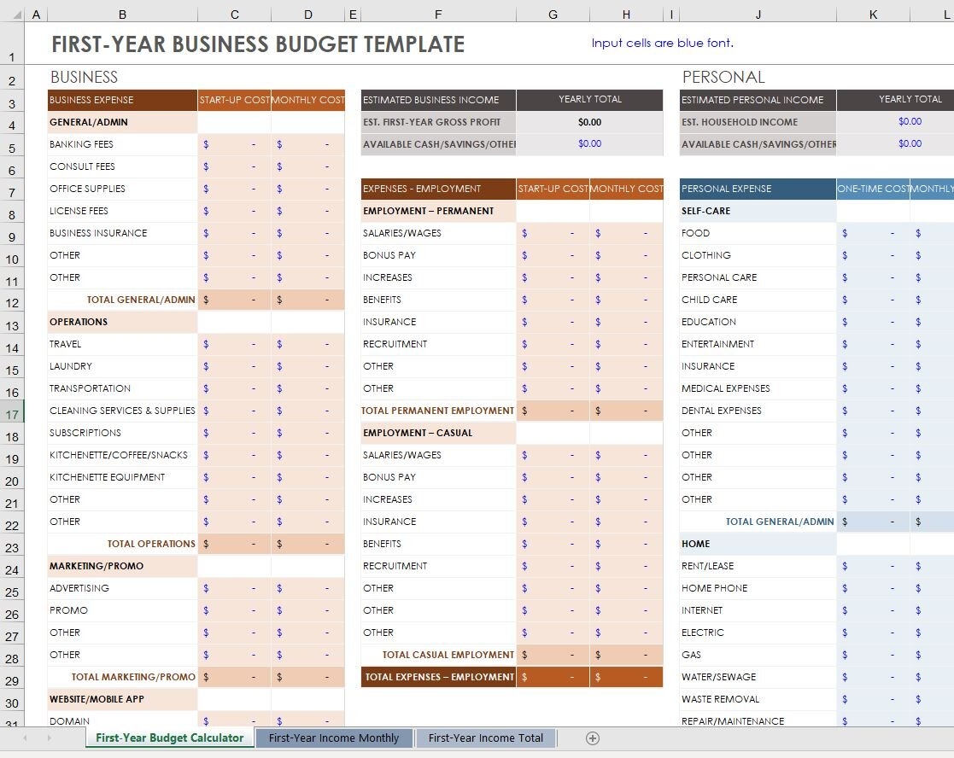Open the First-Year Income Total tab
Image resolution: width=954 pixels, height=758 pixels.
pos(485,738)
